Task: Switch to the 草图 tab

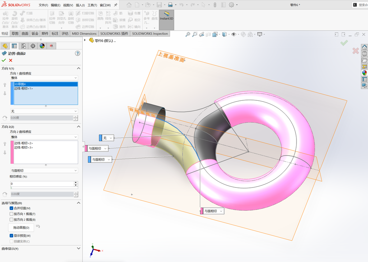Action: point(15,33)
